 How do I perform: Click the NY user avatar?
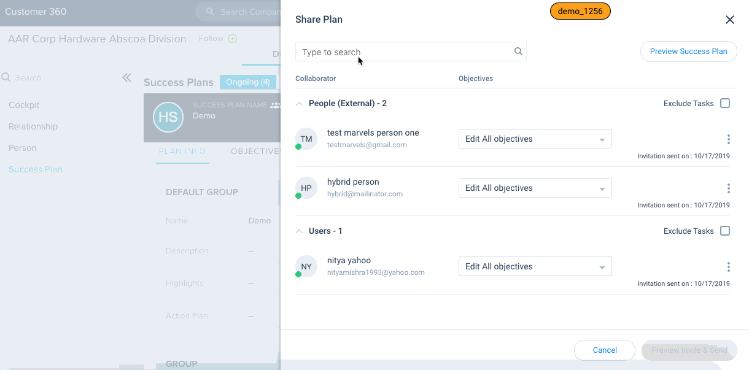[306, 266]
